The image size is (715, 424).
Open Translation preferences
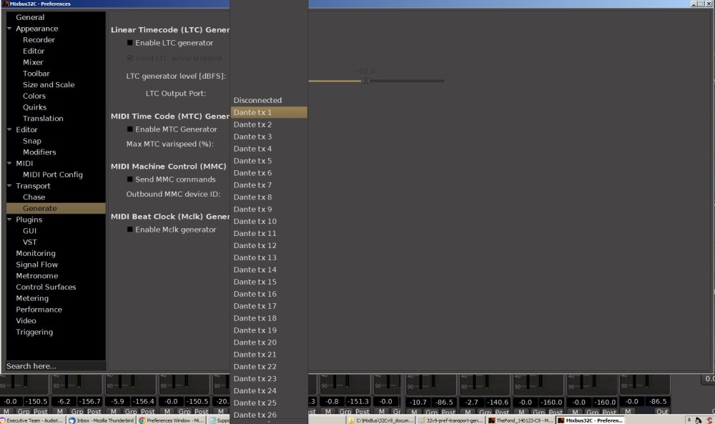43,119
